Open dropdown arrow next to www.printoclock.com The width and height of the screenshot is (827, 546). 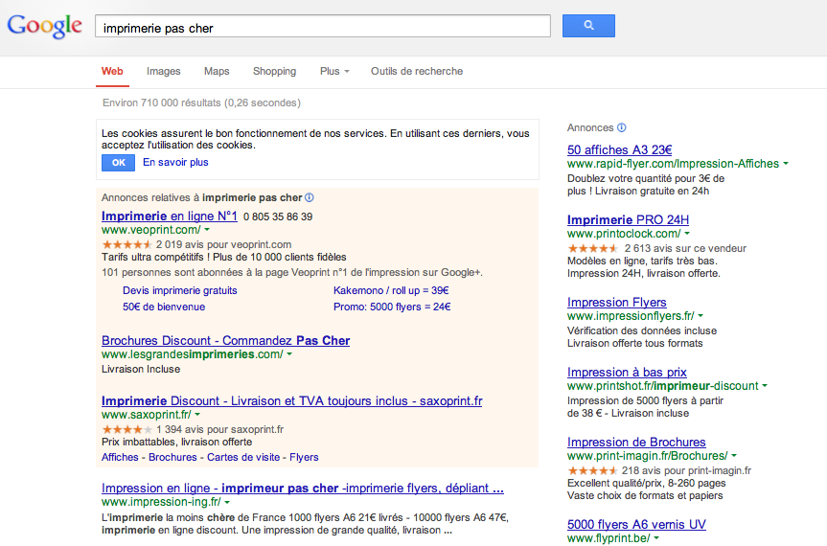[x=687, y=234]
